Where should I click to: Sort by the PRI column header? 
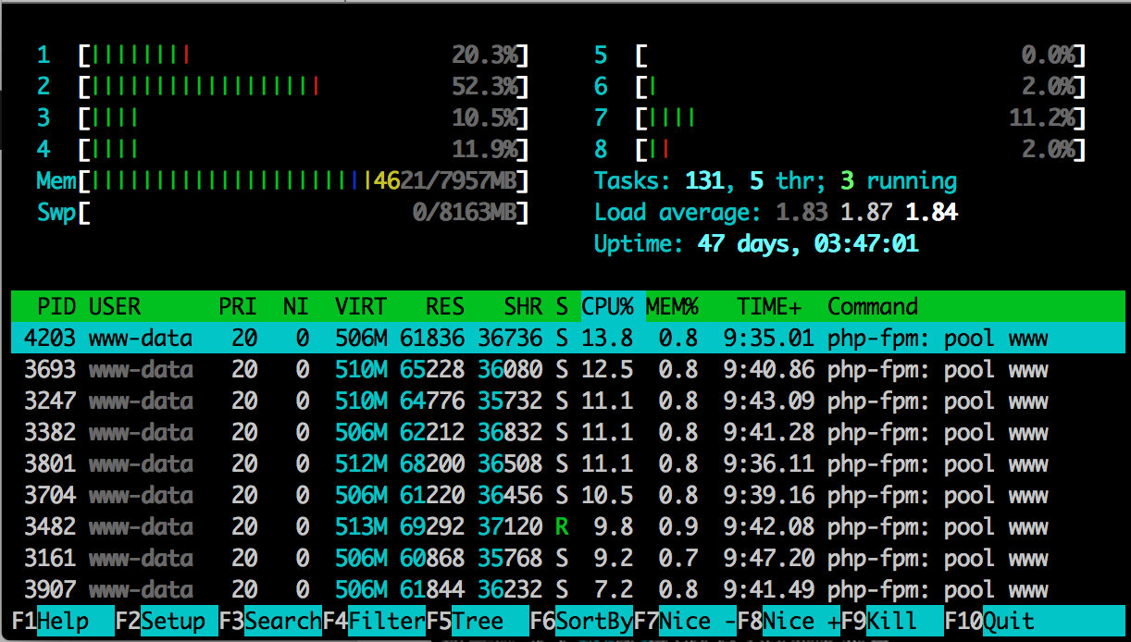coord(238,306)
